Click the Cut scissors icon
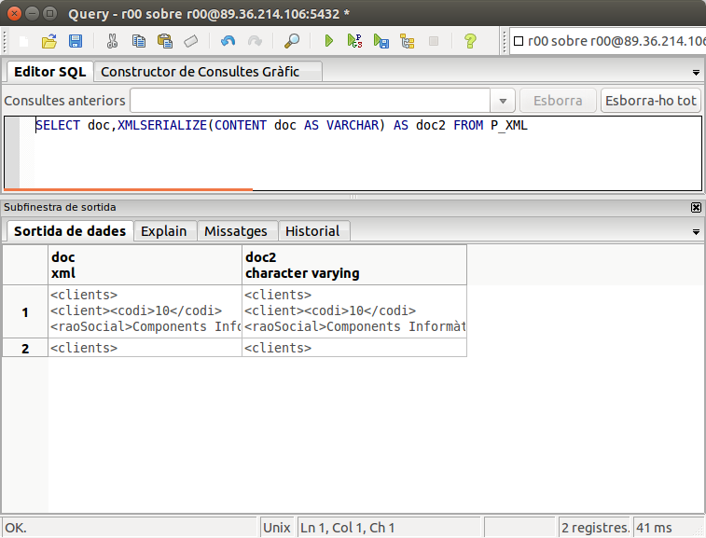 (112, 41)
